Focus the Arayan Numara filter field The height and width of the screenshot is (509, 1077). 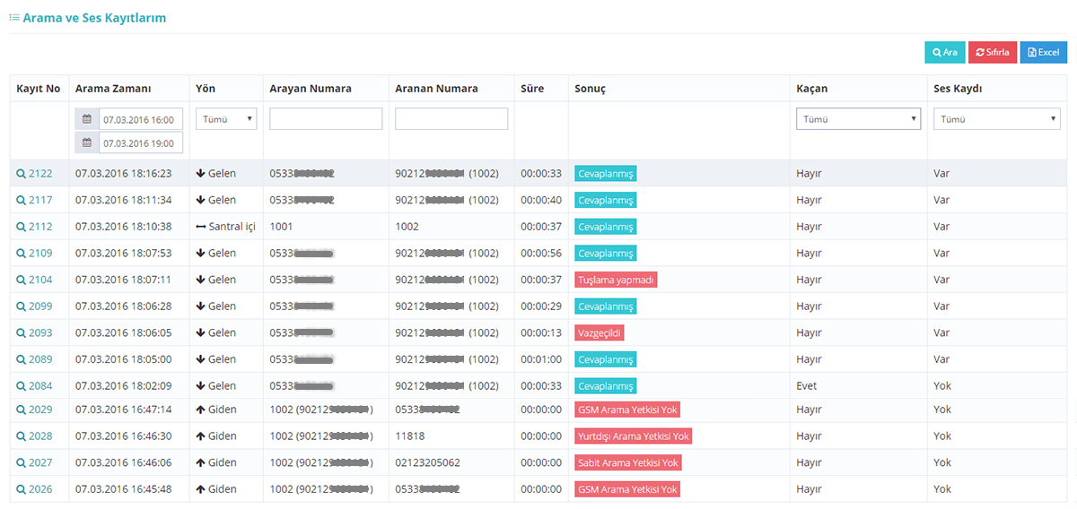tap(326, 119)
